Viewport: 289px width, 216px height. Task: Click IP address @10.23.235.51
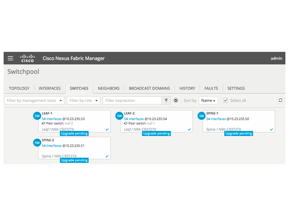pos(73,146)
